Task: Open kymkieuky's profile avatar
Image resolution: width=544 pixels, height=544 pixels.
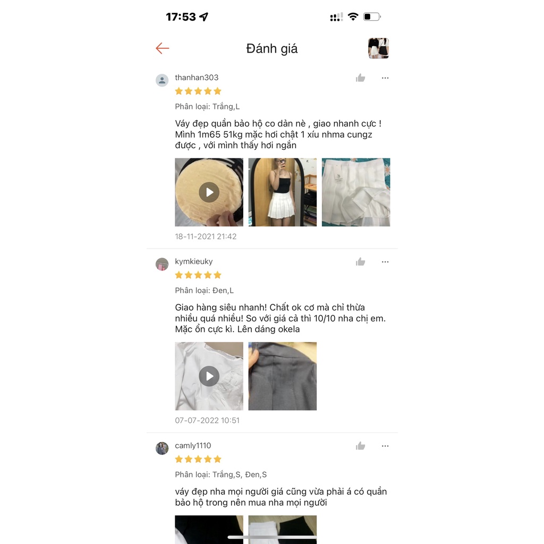Action: tap(161, 264)
